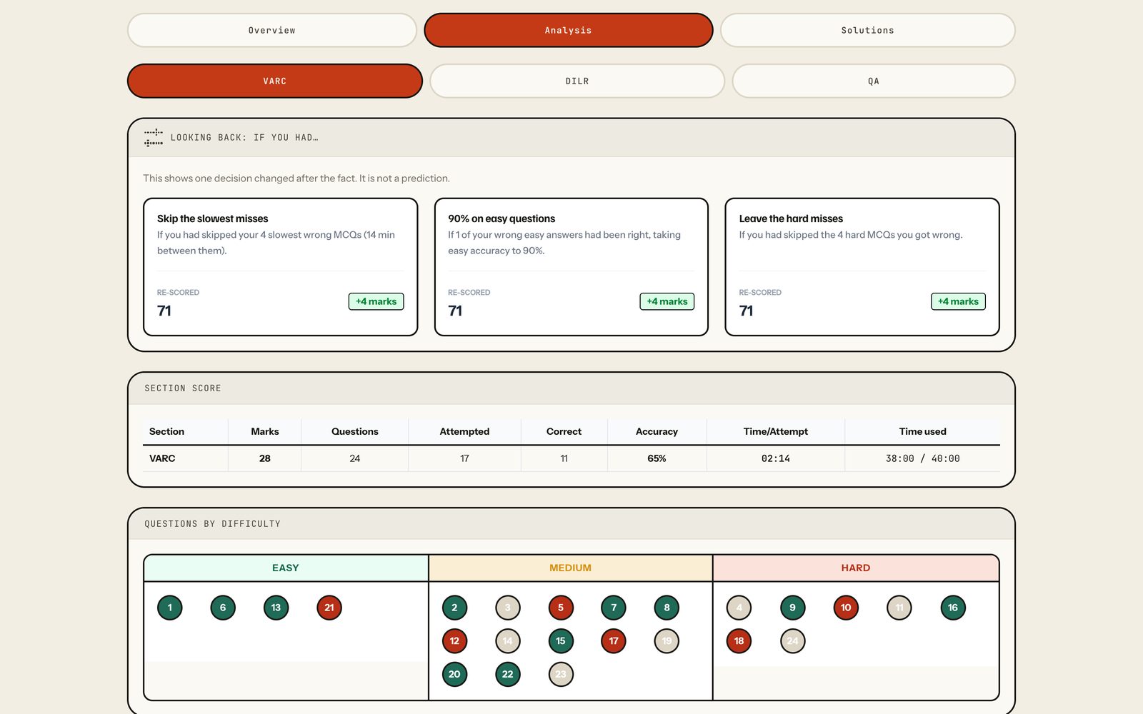Open medium question 8 bubble

(x=667, y=608)
